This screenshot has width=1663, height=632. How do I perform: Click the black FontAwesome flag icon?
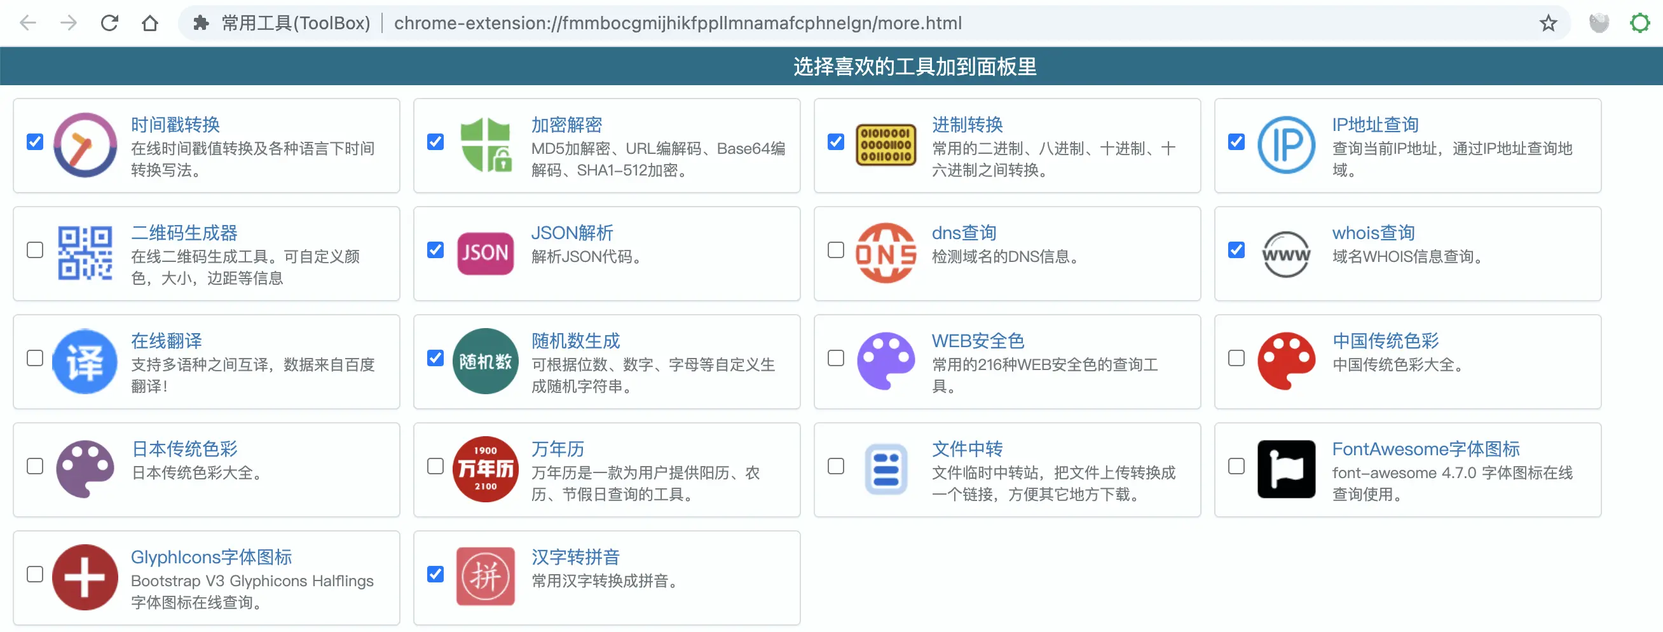[x=1286, y=469]
